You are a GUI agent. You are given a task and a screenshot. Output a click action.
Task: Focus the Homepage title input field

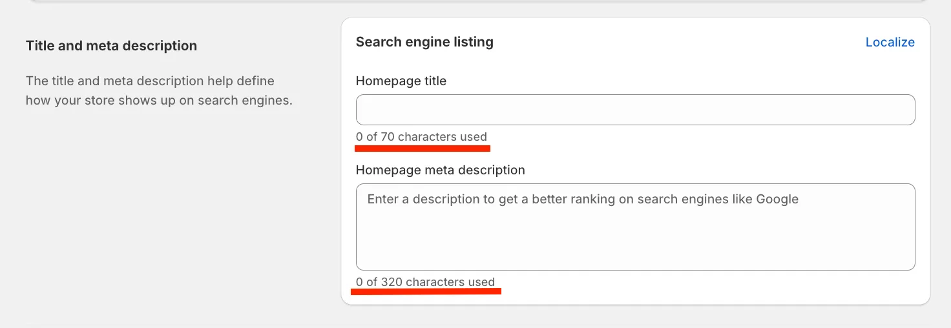click(635, 110)
